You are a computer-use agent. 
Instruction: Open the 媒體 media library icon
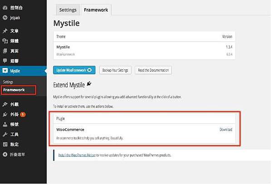5,41
